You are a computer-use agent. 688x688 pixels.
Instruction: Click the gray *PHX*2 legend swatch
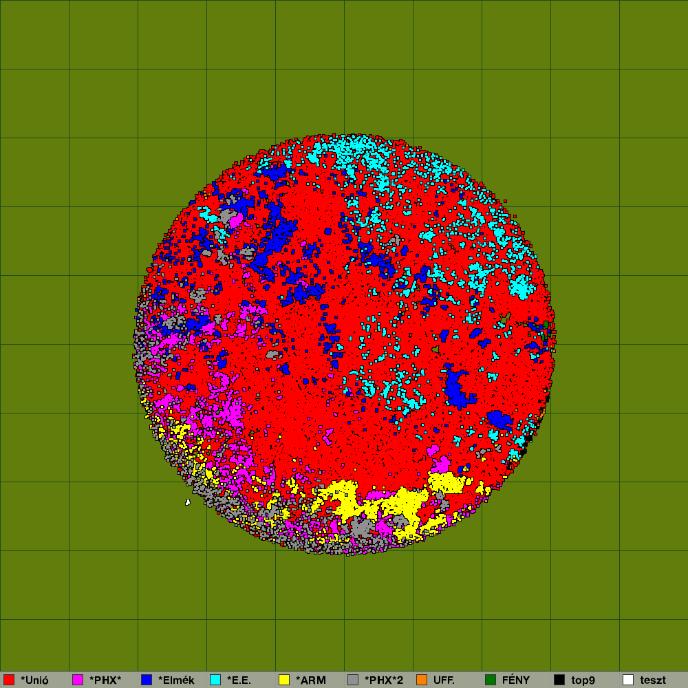[353, 680]
